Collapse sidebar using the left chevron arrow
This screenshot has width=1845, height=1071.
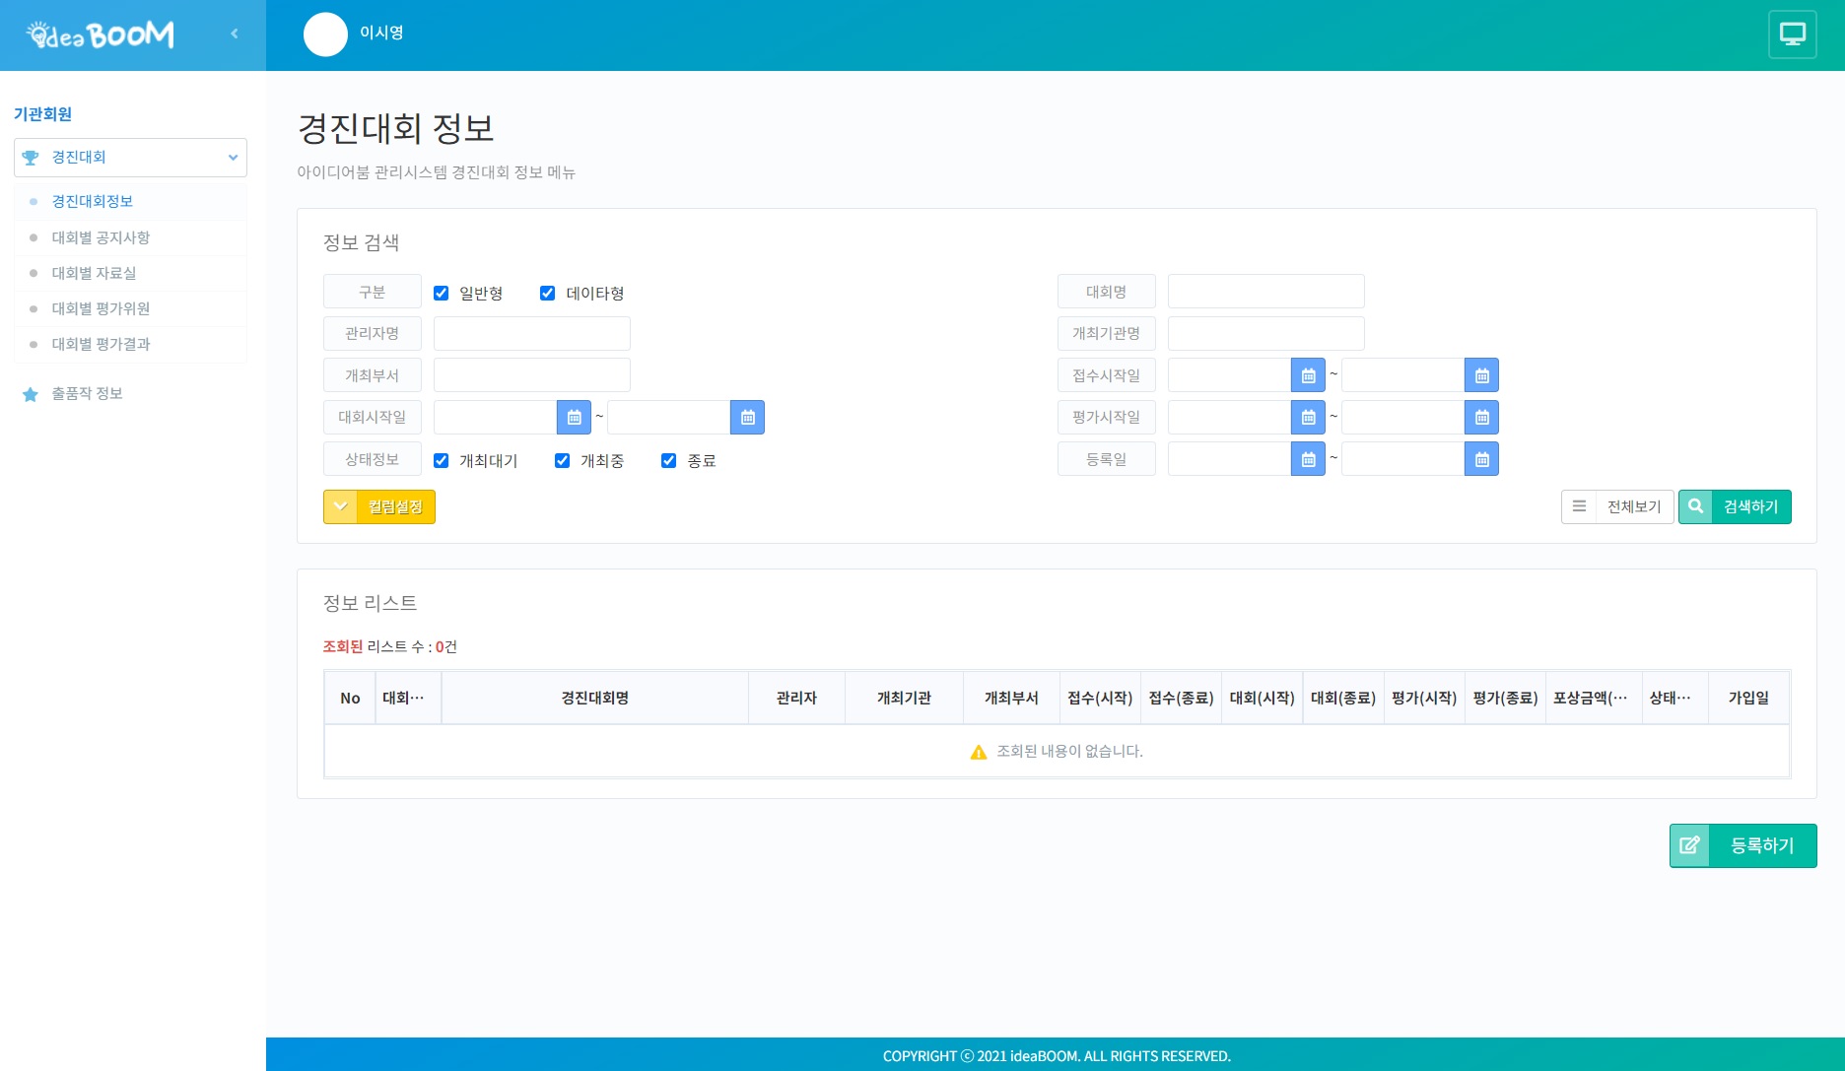pyautogui.click(x=235, y=33)
